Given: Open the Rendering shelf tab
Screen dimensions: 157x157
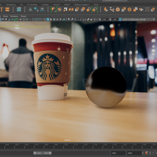Looking at the screenshot, I should pos(11,5).
